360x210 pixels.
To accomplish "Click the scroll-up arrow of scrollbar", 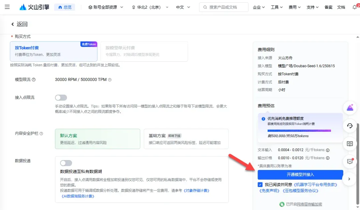I will click(x=357, y=37).
